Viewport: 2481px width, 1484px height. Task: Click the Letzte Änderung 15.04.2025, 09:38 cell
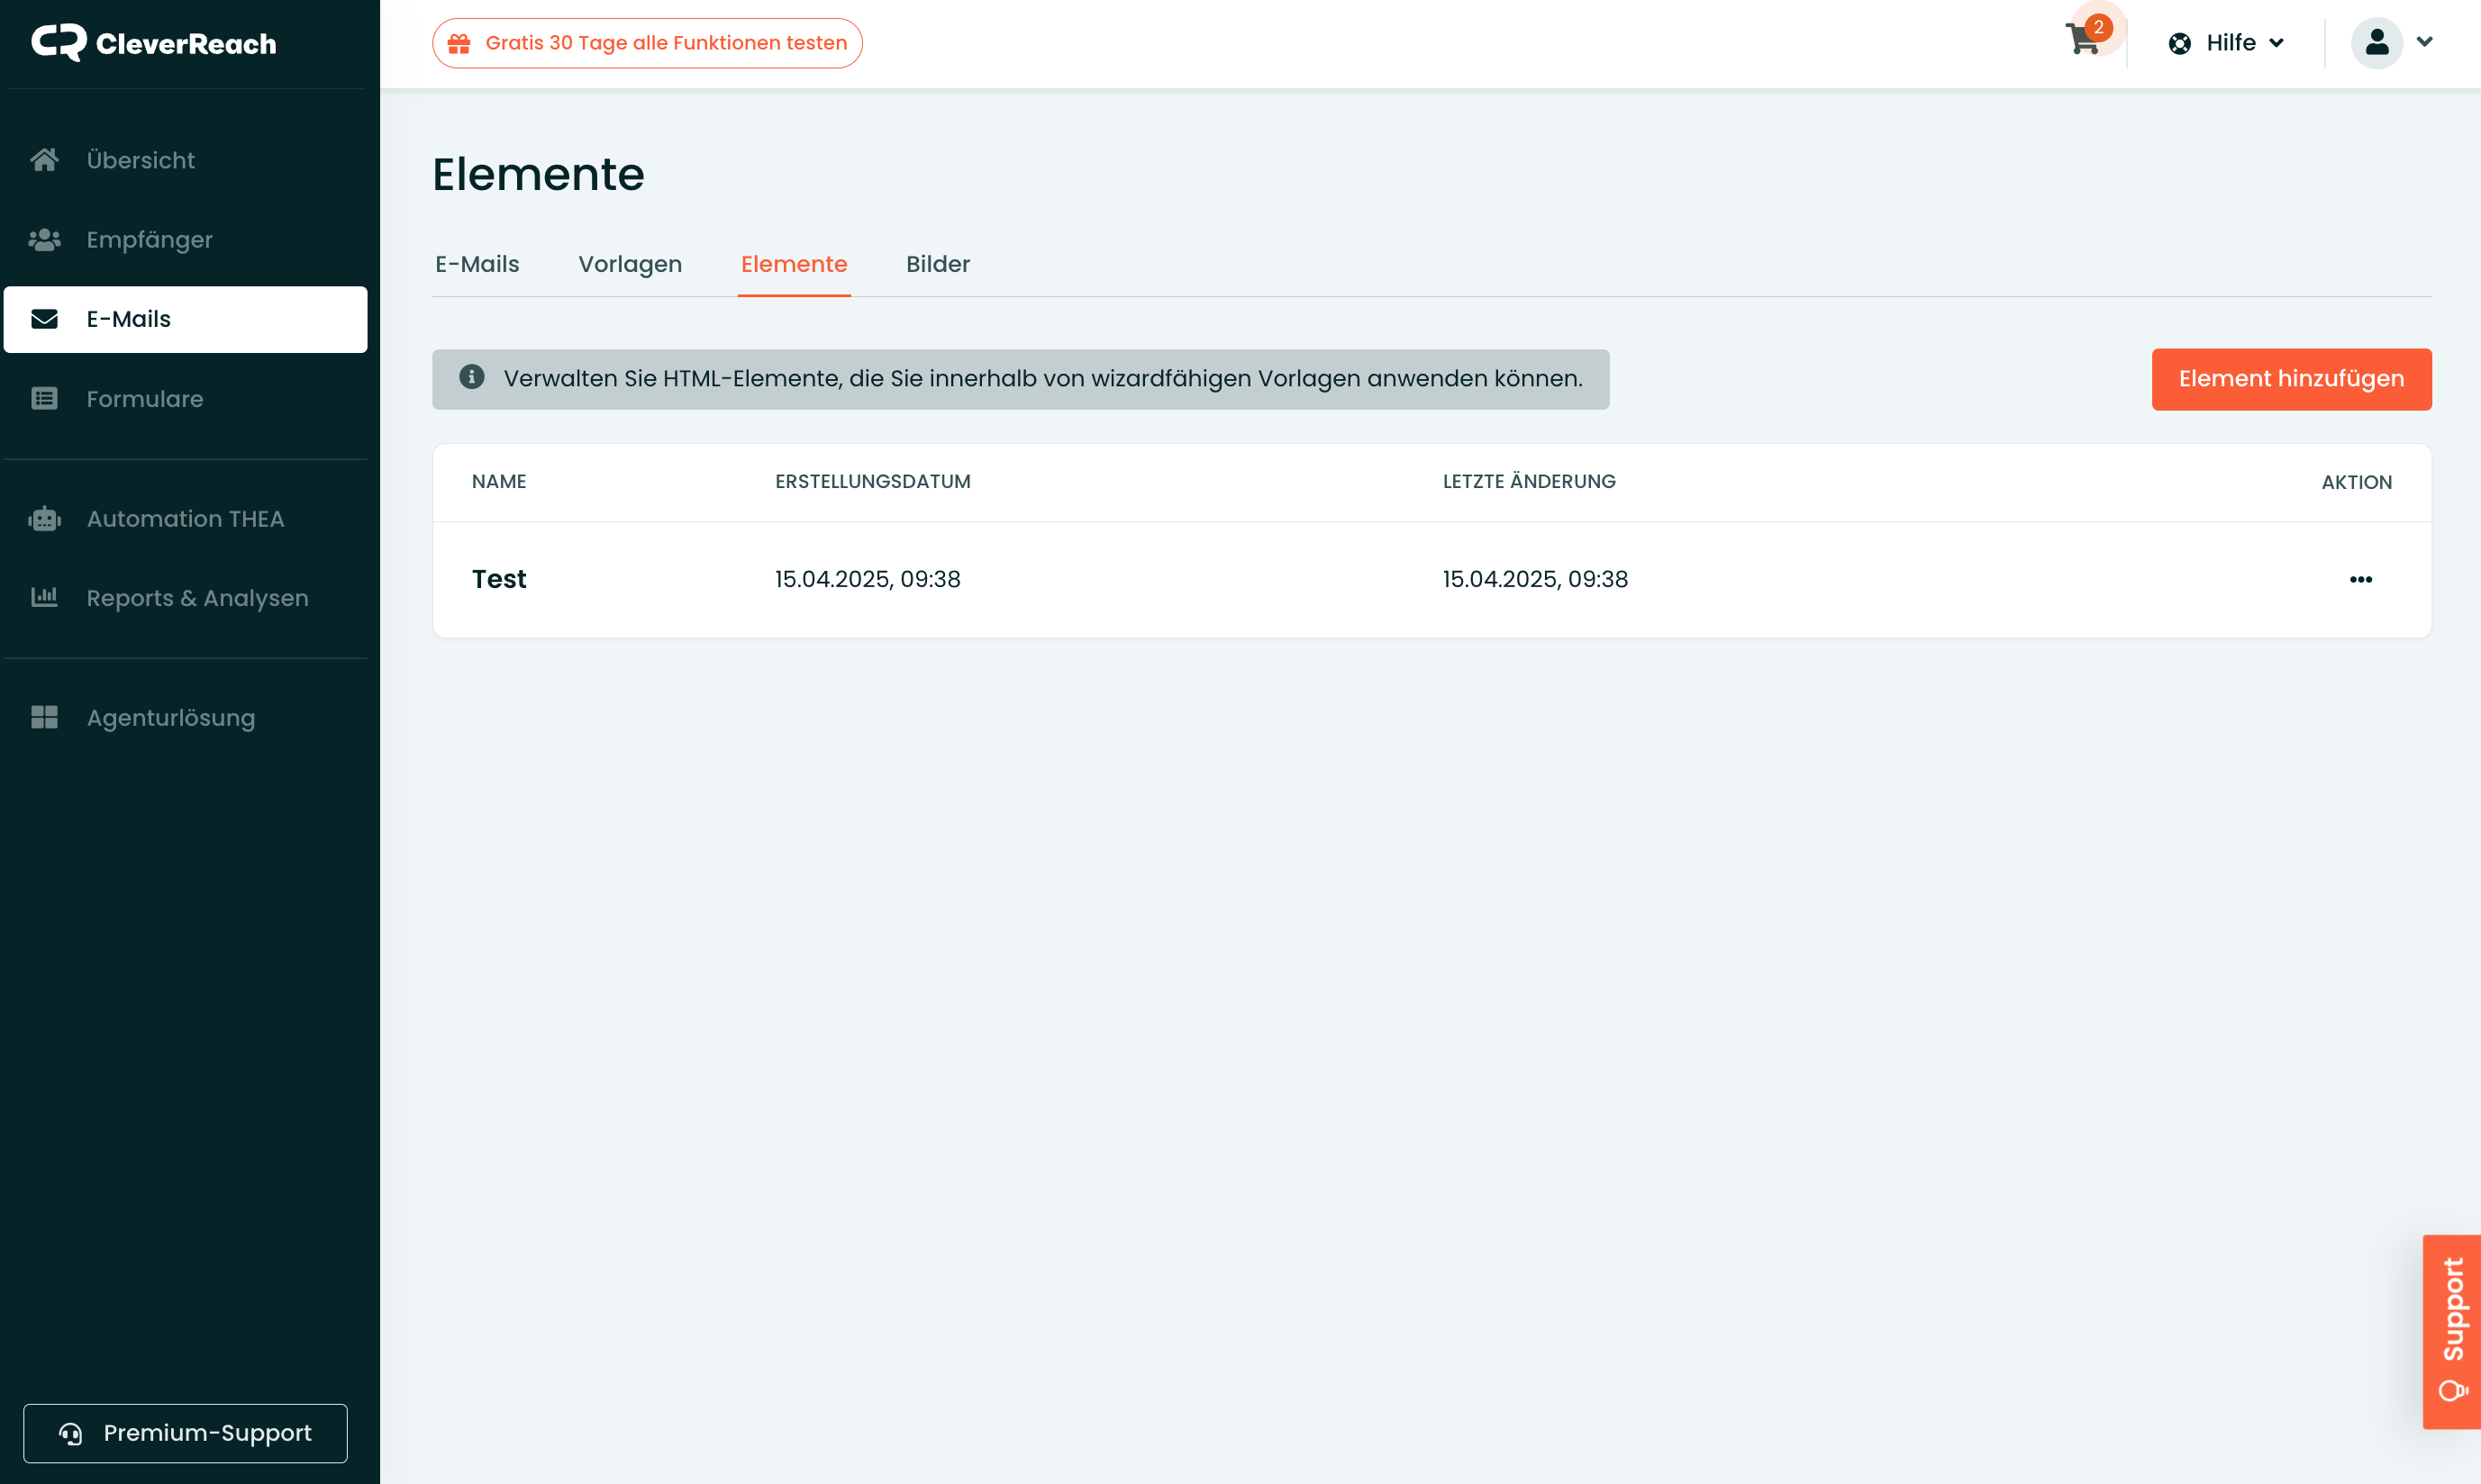point(1534,580)
